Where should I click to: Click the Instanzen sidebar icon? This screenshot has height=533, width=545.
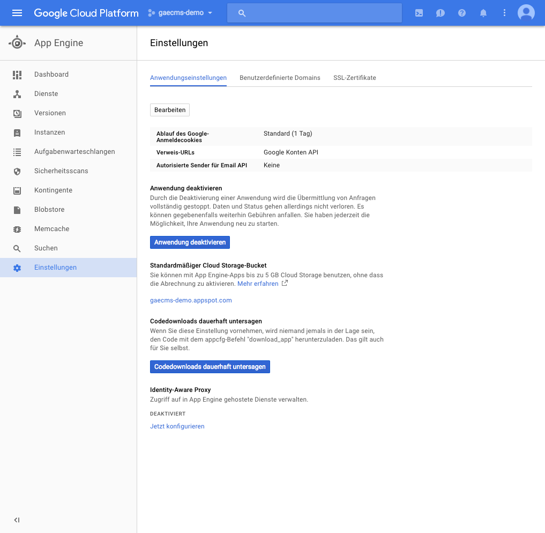point(17,133)
